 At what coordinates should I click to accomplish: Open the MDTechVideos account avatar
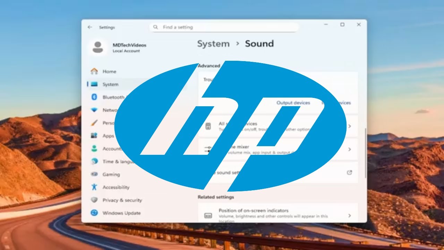[x=98, y=48]
